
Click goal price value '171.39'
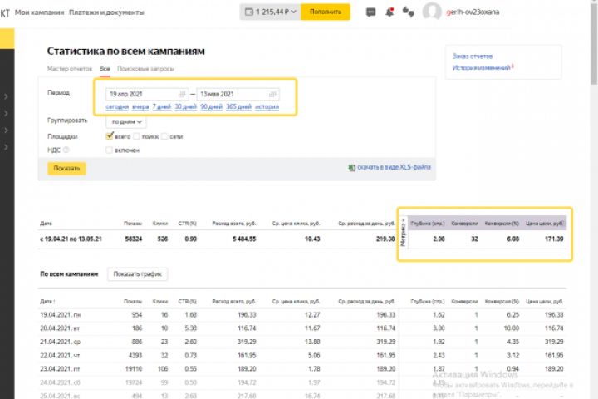pyautogui.click(x=554, y=239)
